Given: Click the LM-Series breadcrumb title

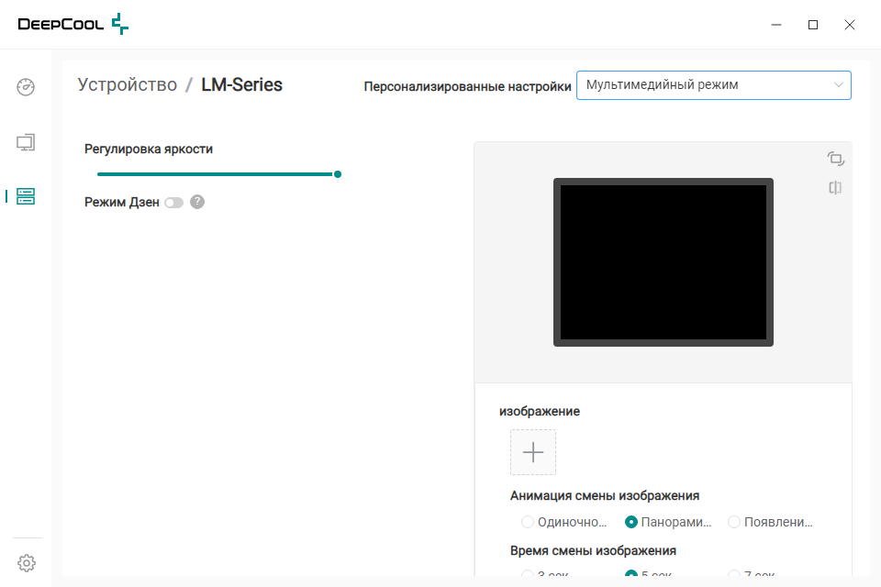Looking at the screenshot, I should 241,84.
